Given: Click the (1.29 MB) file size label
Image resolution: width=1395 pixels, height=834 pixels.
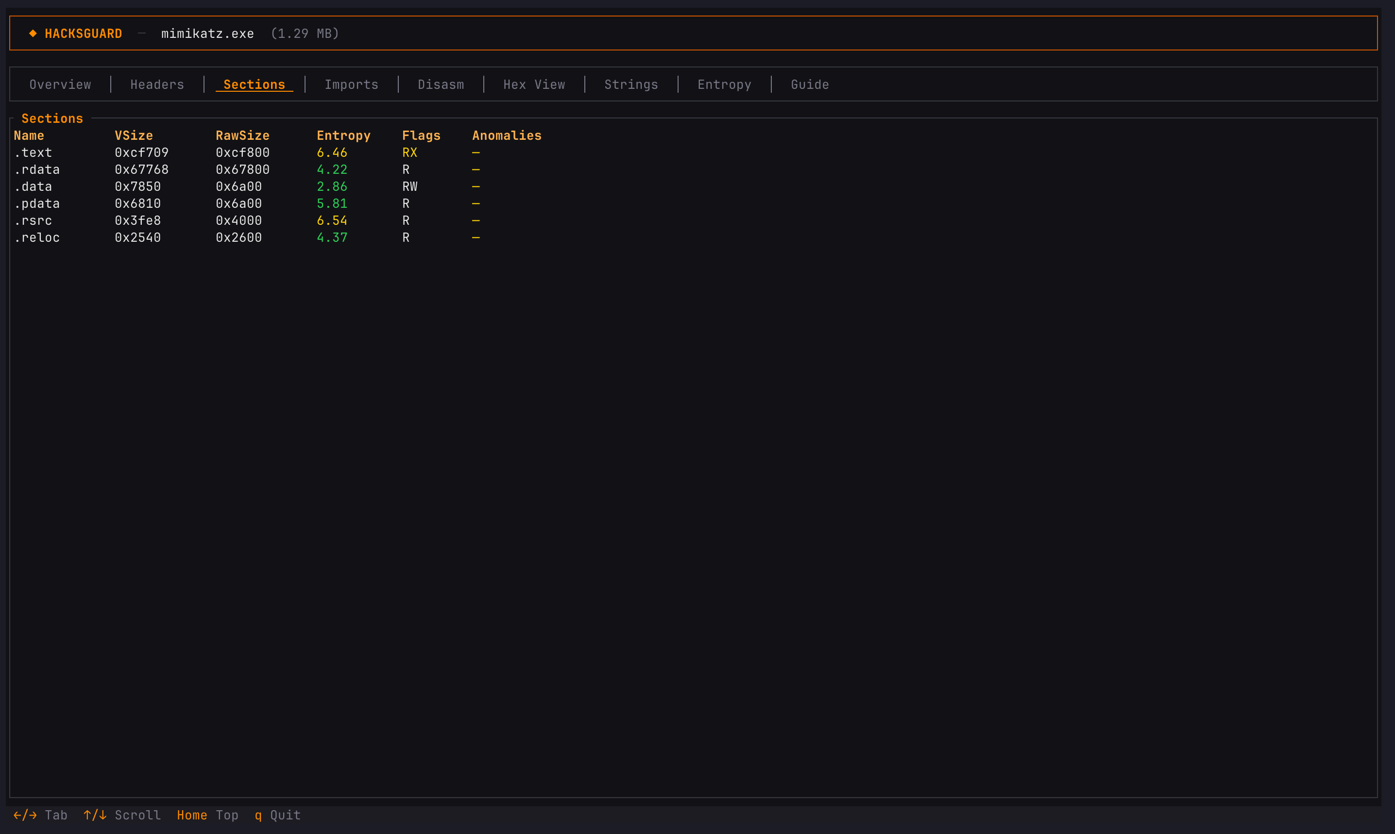Looking at the screenshot, I should tap(305, 33).
